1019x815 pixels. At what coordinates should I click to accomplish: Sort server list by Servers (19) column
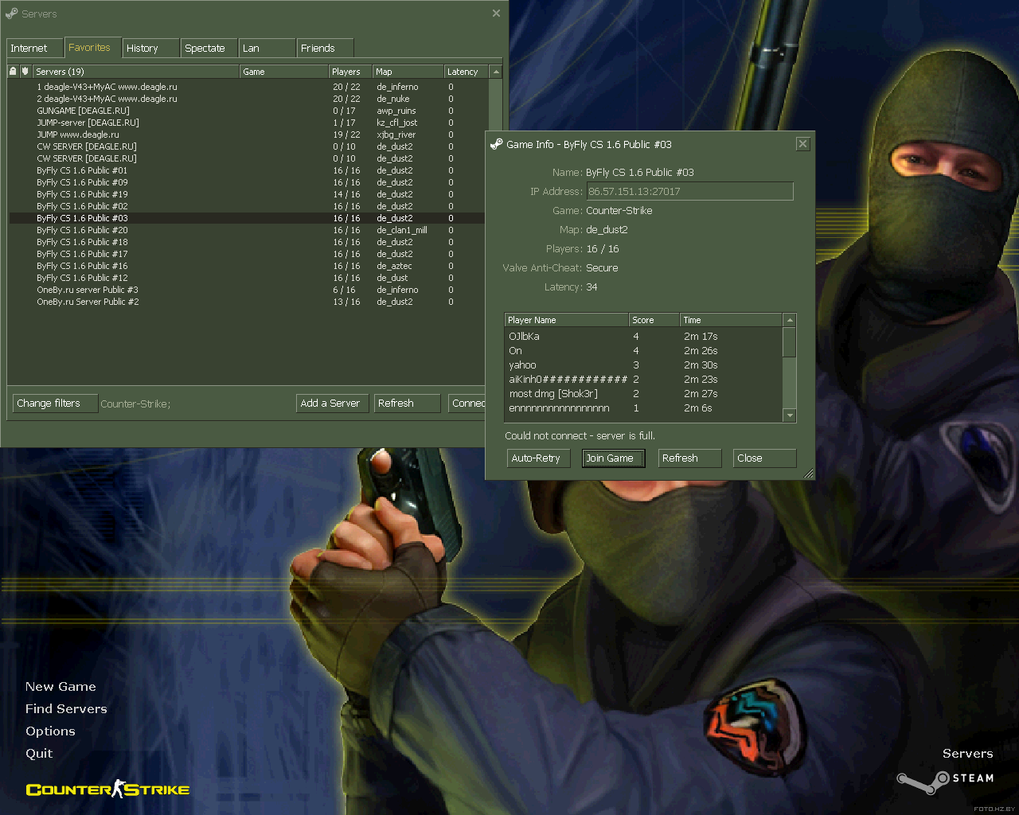point(135,72)
